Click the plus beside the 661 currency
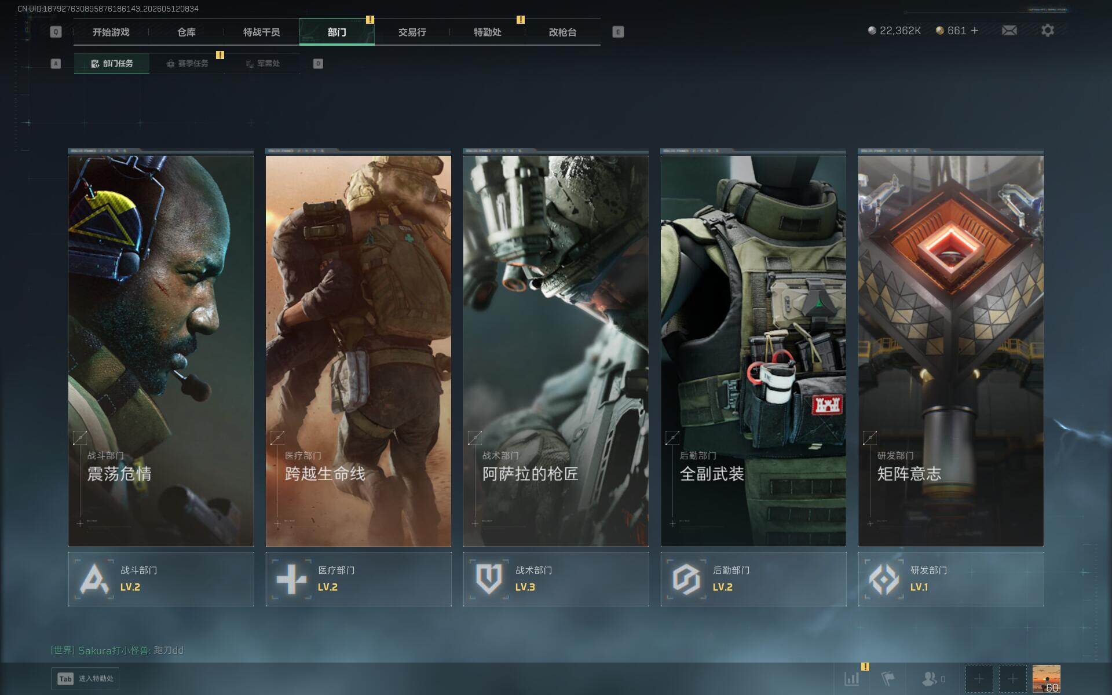Viewport: 1112px width, 695px height. click(975, 30)
